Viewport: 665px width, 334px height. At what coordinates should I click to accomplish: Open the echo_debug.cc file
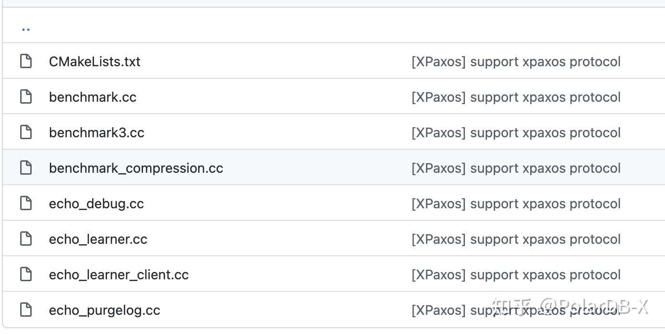click(x=96, y=204)
